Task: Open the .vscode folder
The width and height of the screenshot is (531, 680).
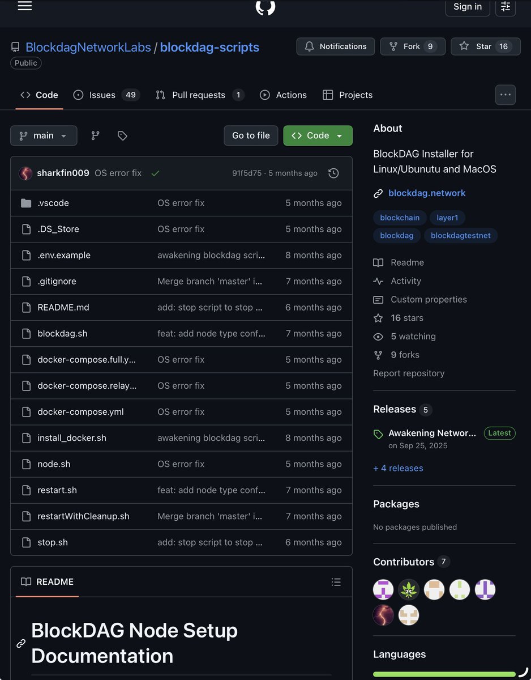Action: coord(53,203)
